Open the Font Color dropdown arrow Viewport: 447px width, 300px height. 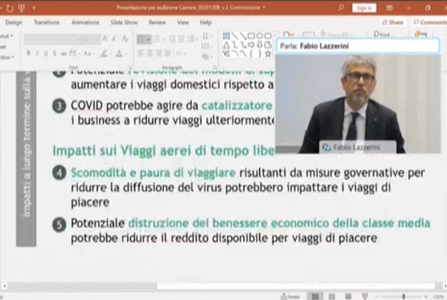(127, 54)
